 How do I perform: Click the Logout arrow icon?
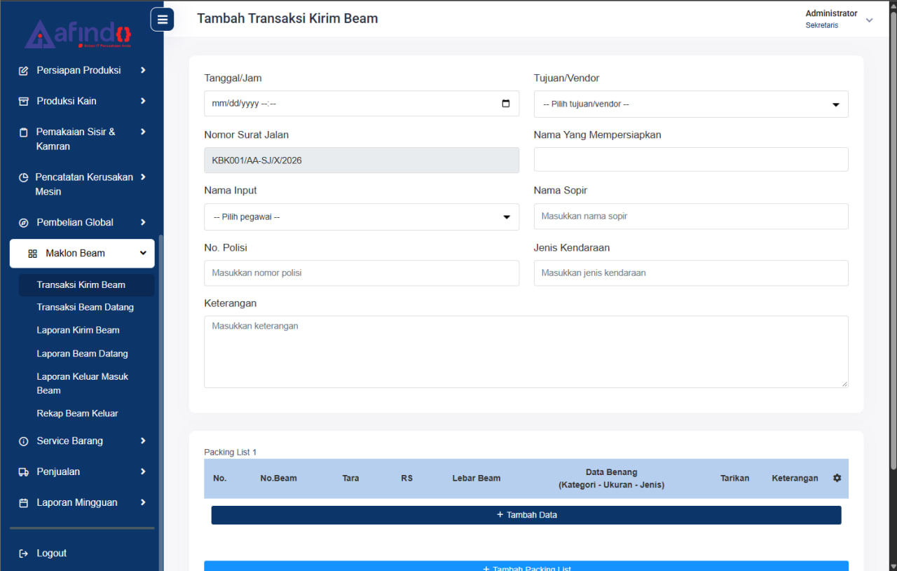[x=23, y=553]
